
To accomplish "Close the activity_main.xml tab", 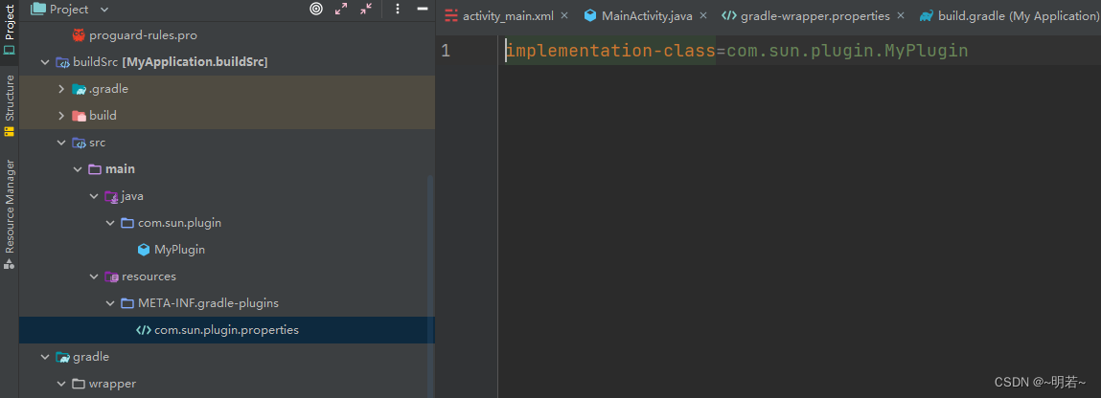I will (x=564, y=15).
